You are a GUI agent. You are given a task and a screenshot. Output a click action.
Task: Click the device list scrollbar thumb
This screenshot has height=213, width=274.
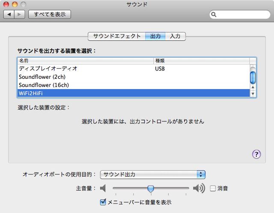[253, 78]
